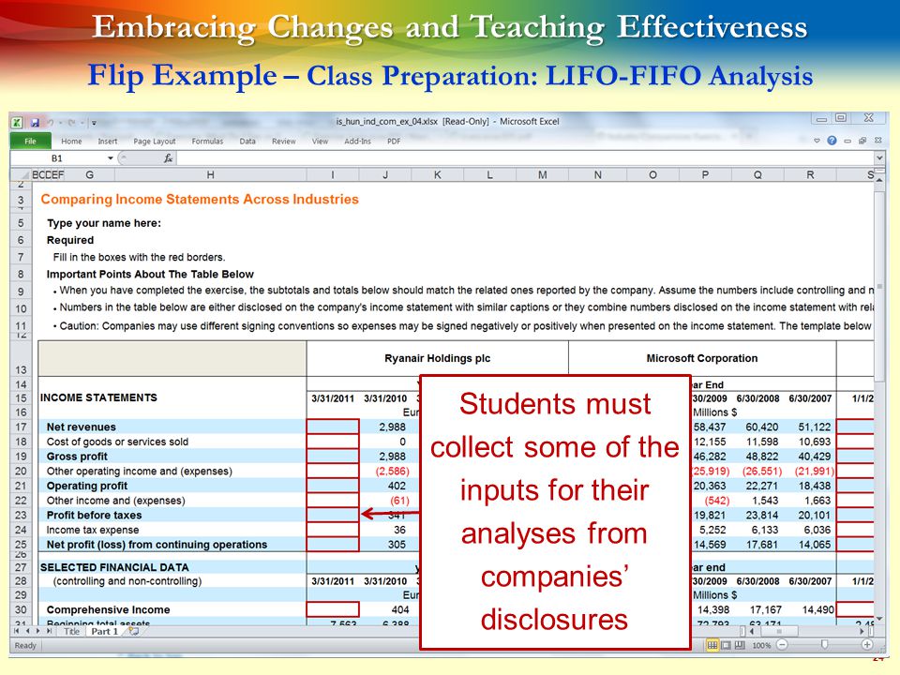Click the 'Ryanair Holdings plc' header cell

pyautogui.click(x=438, y=358)
